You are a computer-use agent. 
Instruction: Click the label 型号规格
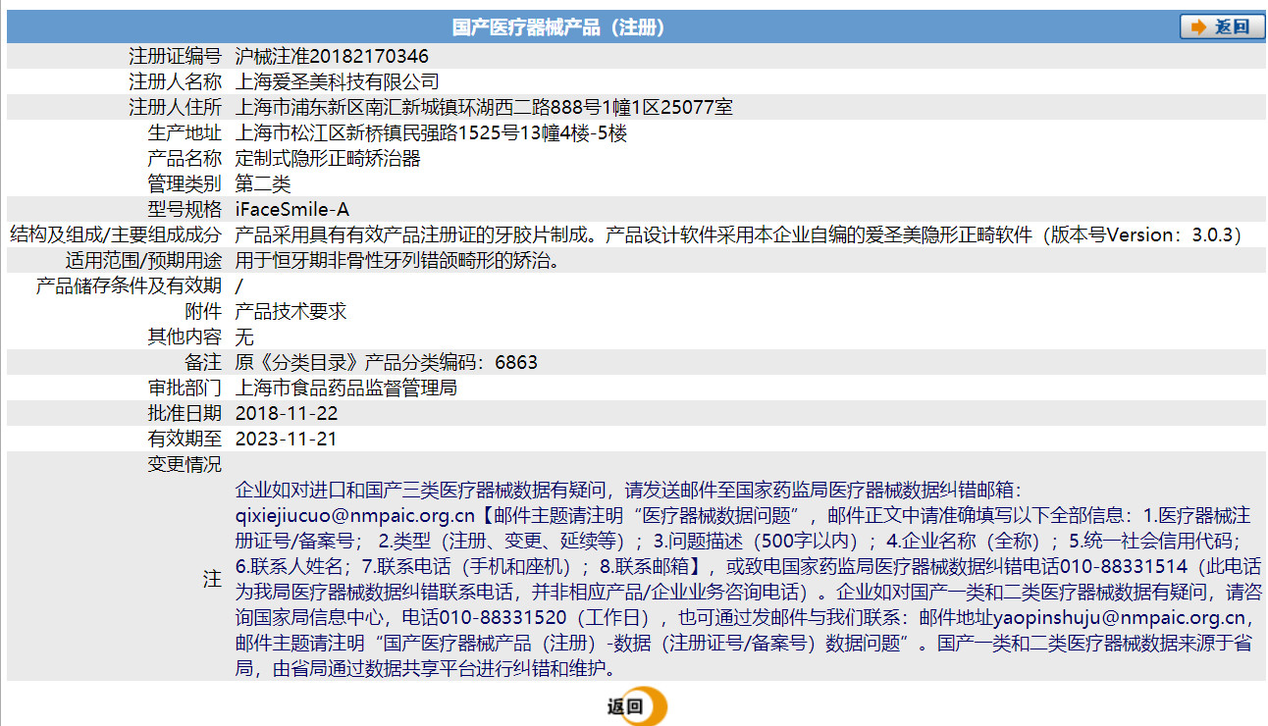(x=185, y=210)
